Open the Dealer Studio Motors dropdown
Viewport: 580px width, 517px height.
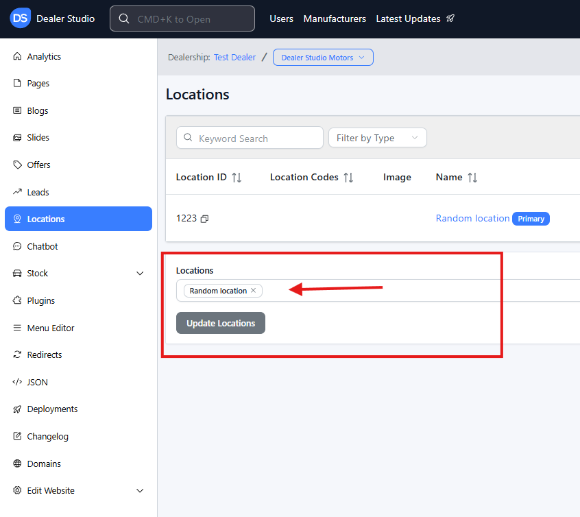(x=323, y=58)
